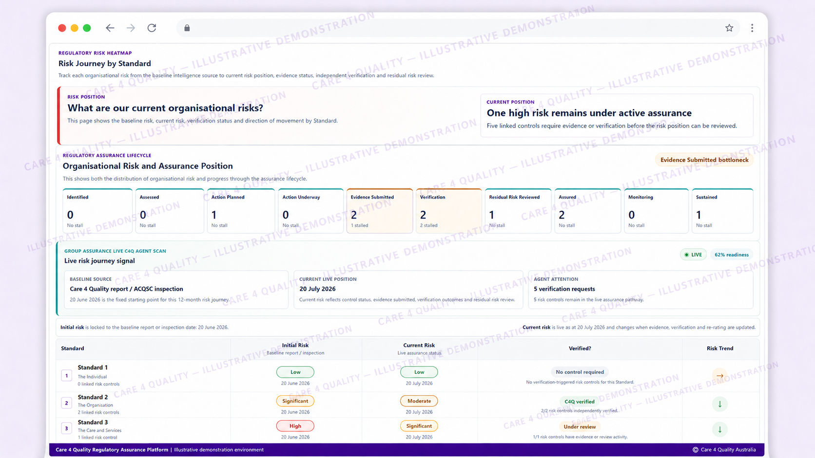Click Standard 1 current risk Low pill
This screenshot has height=458, width=815.
pos(419,372)
